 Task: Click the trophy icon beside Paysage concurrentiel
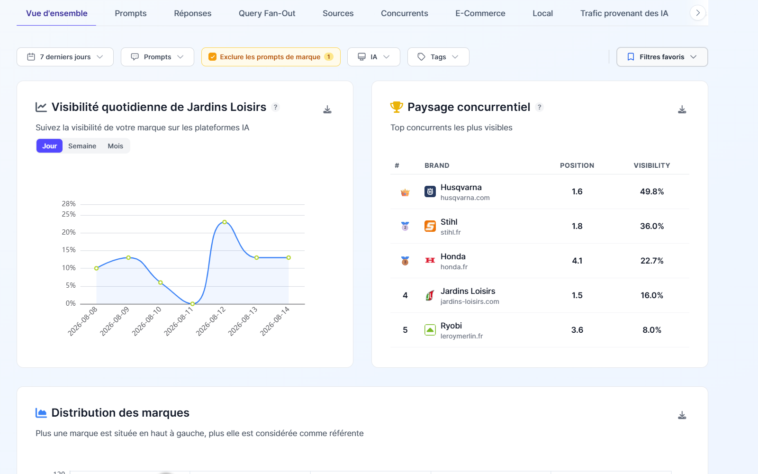(397, 107)
